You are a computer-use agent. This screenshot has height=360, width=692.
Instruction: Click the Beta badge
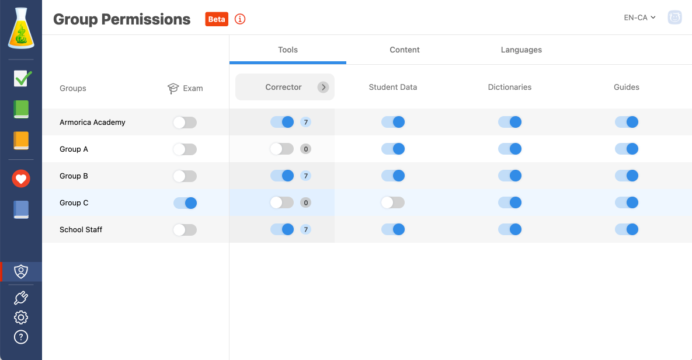217,19
